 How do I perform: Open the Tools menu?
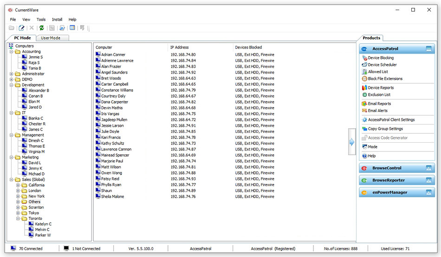point(41,19)
